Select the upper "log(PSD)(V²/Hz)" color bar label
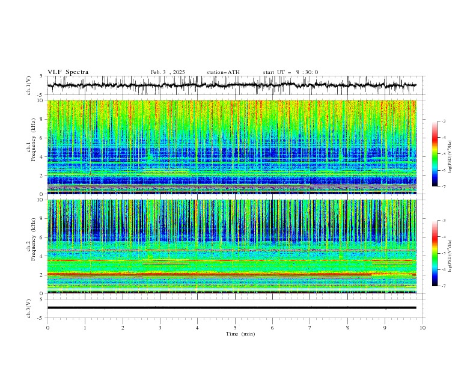 pyautogui.click(x=450, y=157)
